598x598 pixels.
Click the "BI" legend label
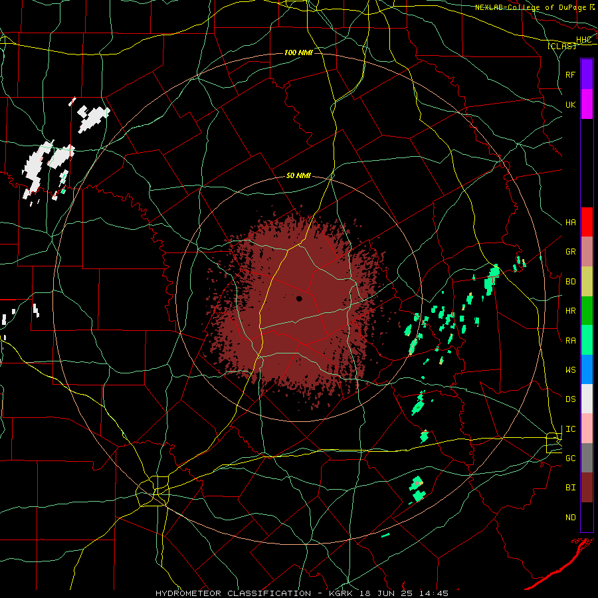tap(570, 488)
